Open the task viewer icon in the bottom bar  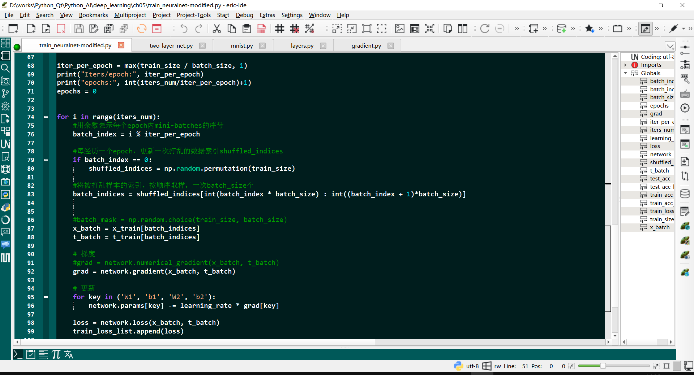pos(31,354)
